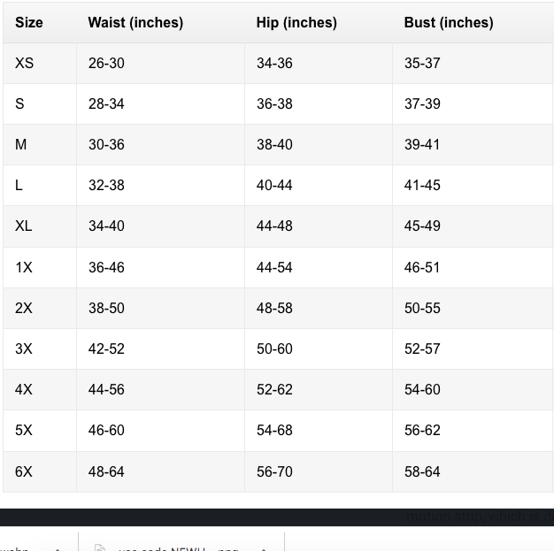Select the 1X size cell
554x551 pixels.
pos(24,268)
